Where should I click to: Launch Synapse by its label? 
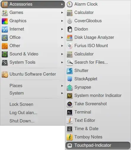point(83,87)
